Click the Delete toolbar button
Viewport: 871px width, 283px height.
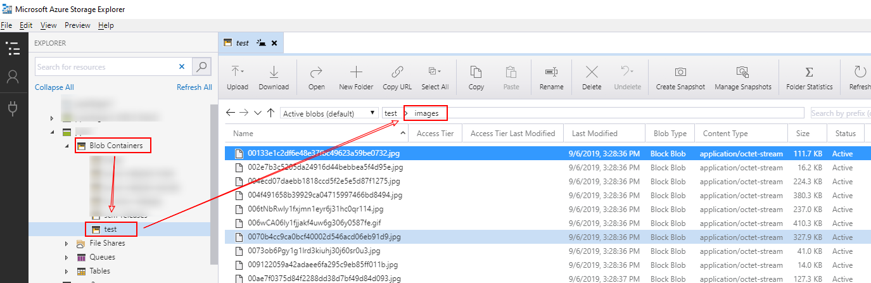tap(592, 77)
